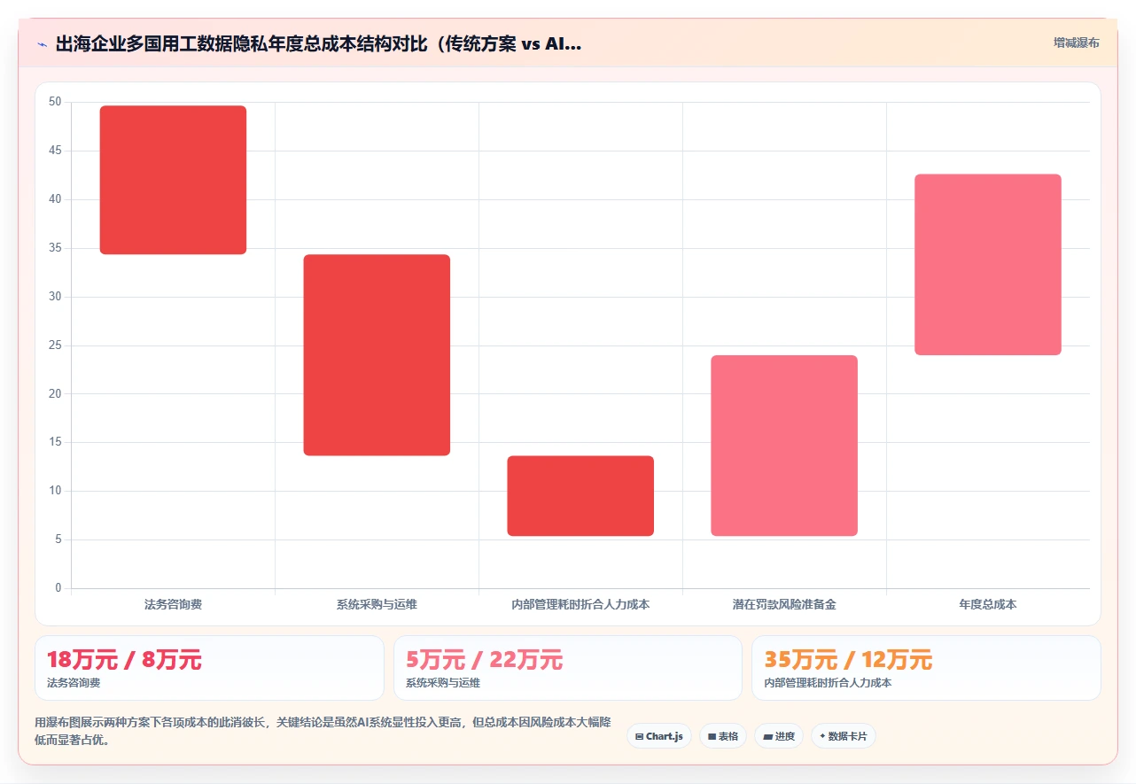Click the 潜在罚款风险准备金 x-axis label

click(x=784, y=604)
